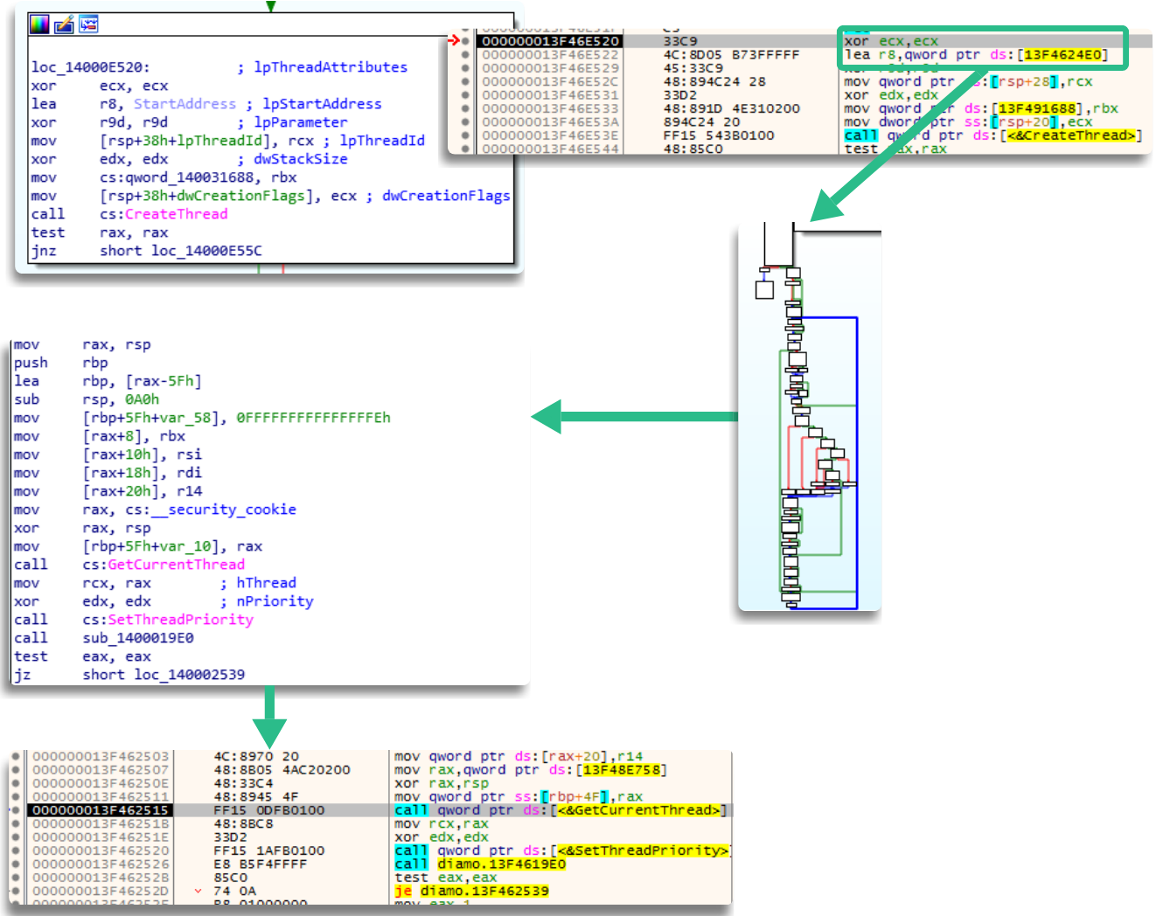
Task: Select the 'lea rbp, [rax-5Fh]' instruction
Action: point(108,381)
